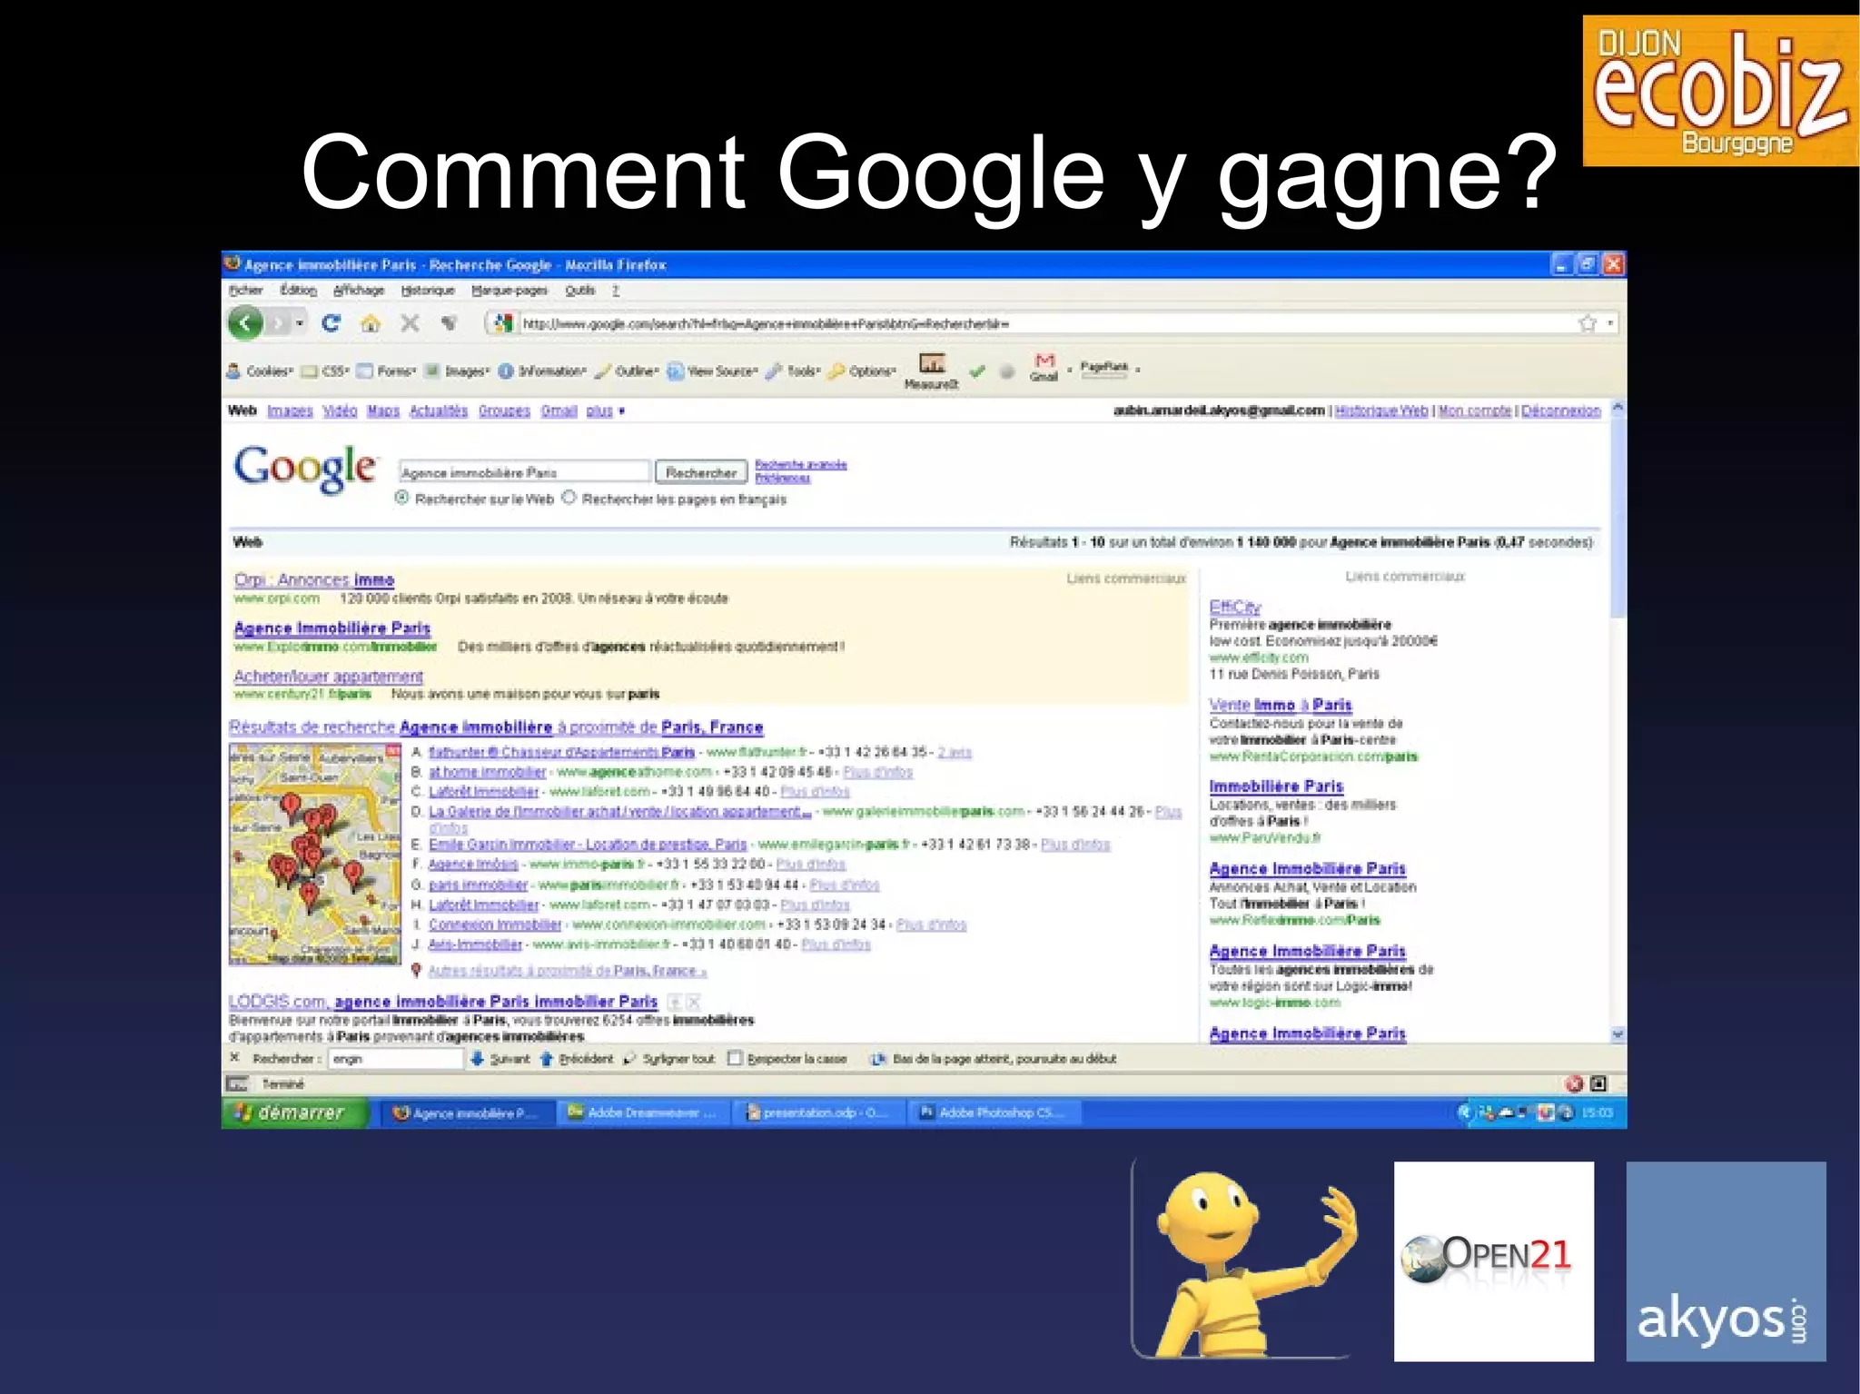Screen dimensions: 1860x1394
Task: Bookmark the page with the star icon
Action: click(1588, 323)
